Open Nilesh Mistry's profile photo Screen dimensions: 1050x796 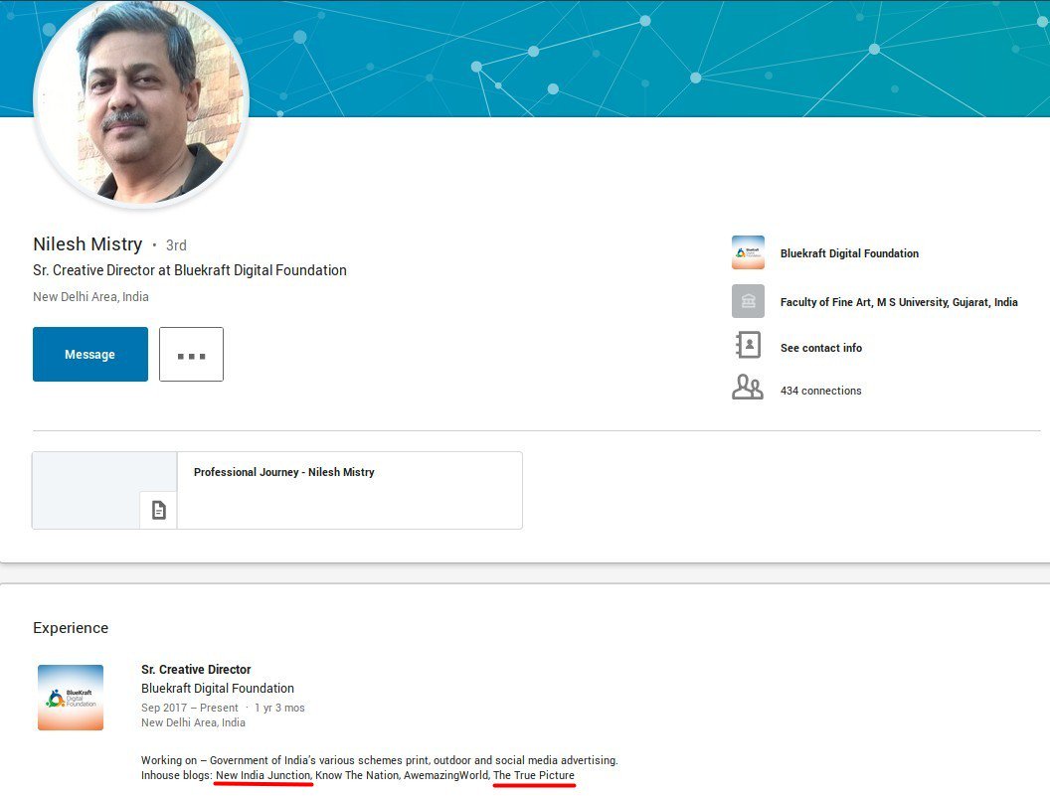(x=141, y=100)
